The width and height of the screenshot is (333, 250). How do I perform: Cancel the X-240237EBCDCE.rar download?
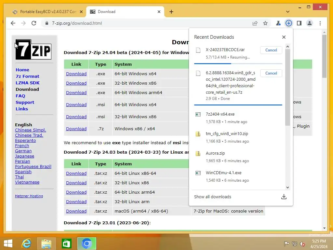271,50
